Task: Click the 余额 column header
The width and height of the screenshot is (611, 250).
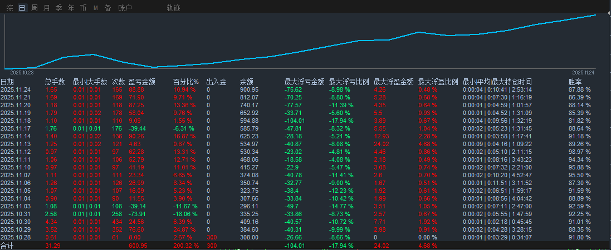Action: click(x=246, y=82)
